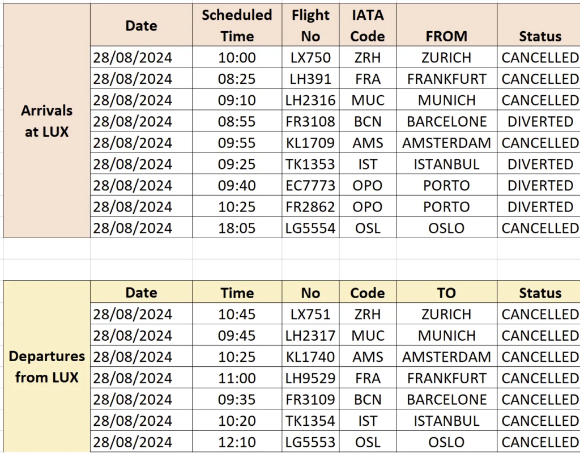Image resolution: width=580 pixels, height=453 pixels.
Task: Click the IATA Code header cell
Action: (x=367, y=26)
